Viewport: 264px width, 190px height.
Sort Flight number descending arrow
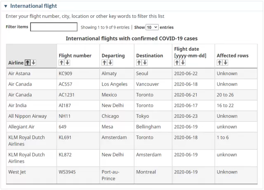67,62
